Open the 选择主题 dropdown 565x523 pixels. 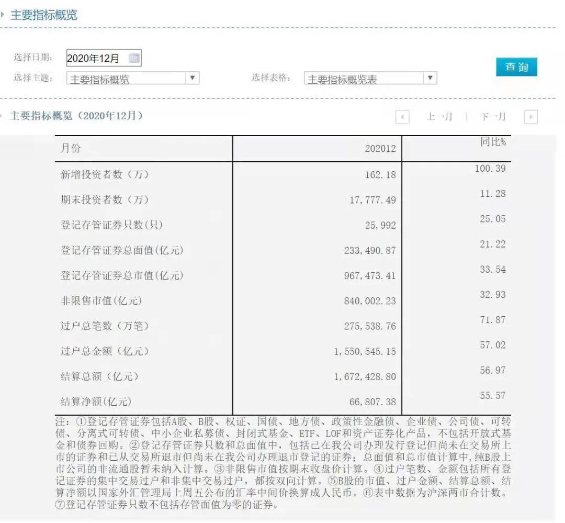193,79
